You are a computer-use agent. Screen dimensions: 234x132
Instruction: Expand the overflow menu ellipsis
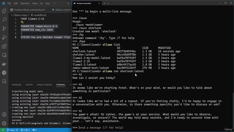tap(54, 3)
